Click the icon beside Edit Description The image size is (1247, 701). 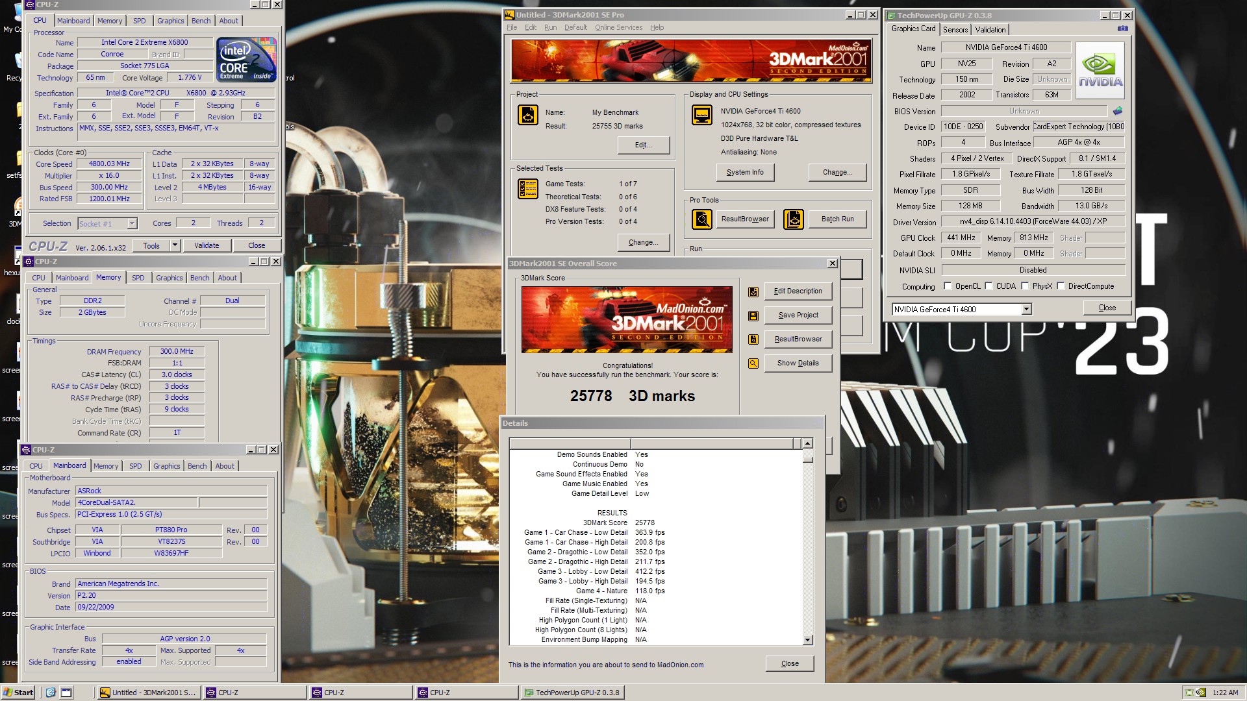(x=753, y=292)
